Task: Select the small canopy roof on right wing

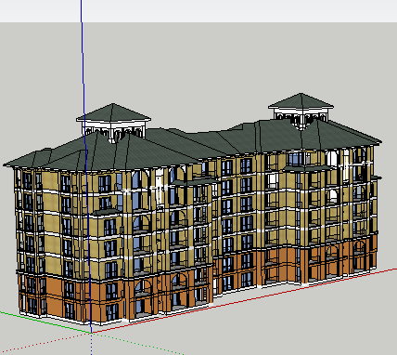Action: [x=306, y=168]
